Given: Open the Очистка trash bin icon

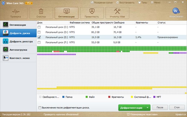Looking at the screenshot, I should point(41,11).
